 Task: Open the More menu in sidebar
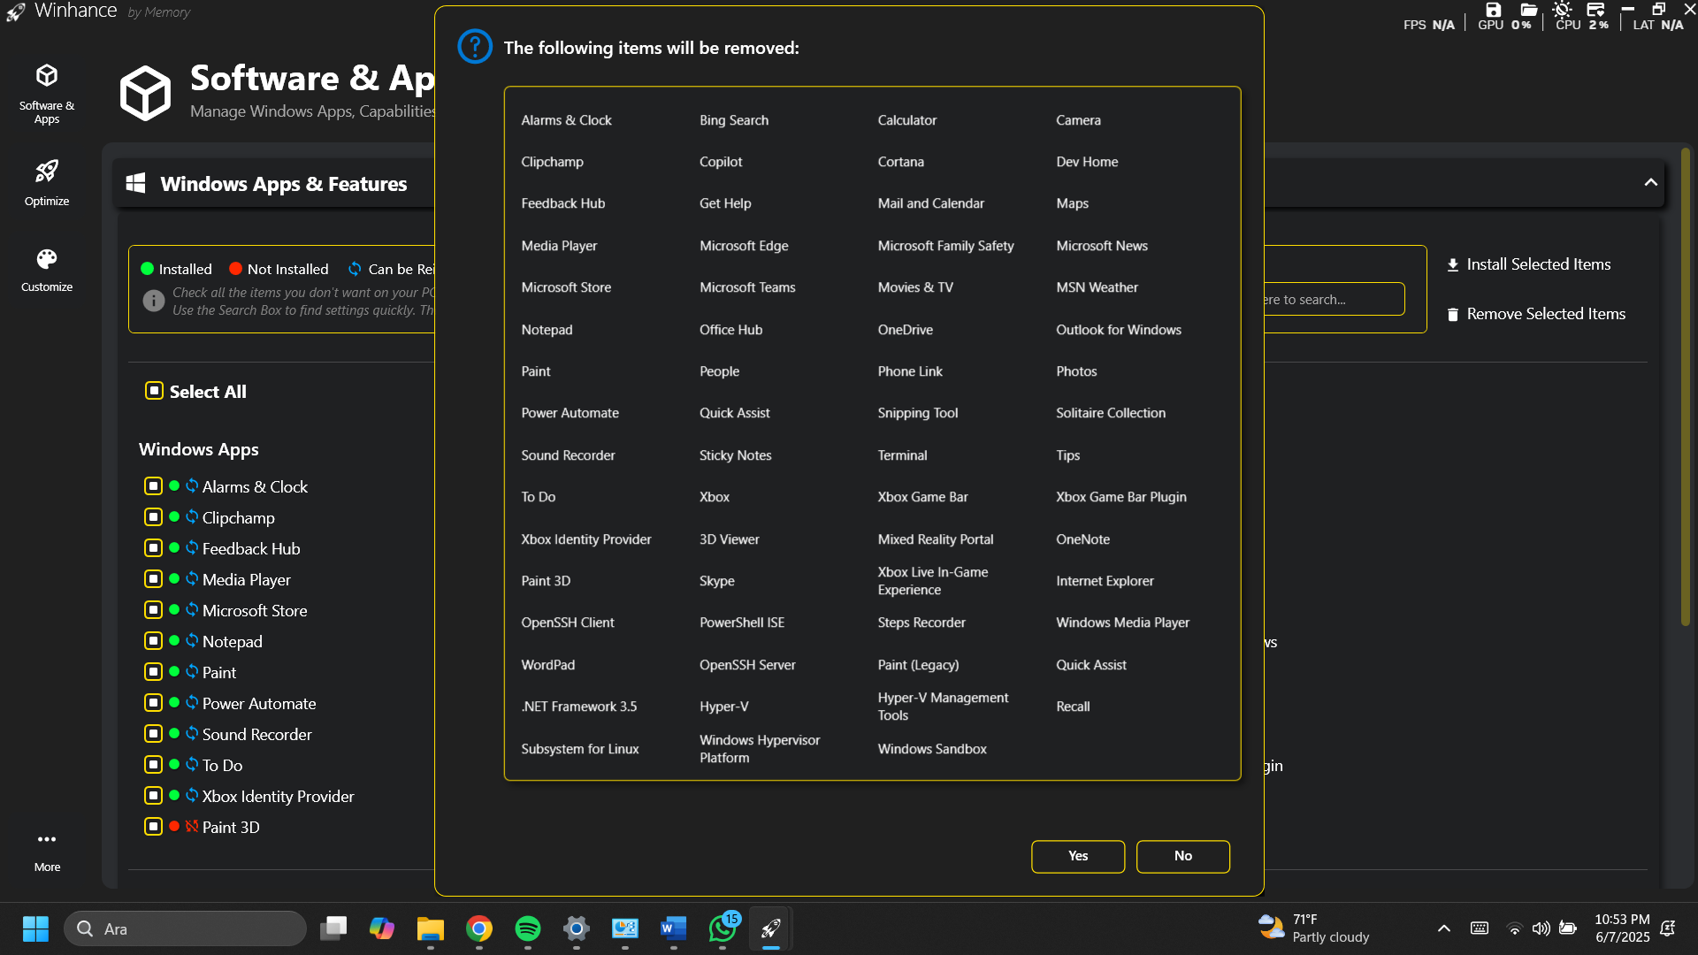(x=47, y=851)
